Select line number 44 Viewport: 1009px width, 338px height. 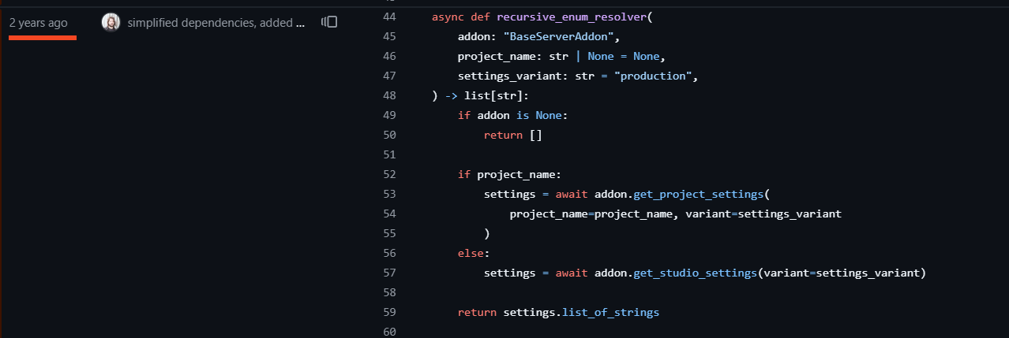click(388, 17)
